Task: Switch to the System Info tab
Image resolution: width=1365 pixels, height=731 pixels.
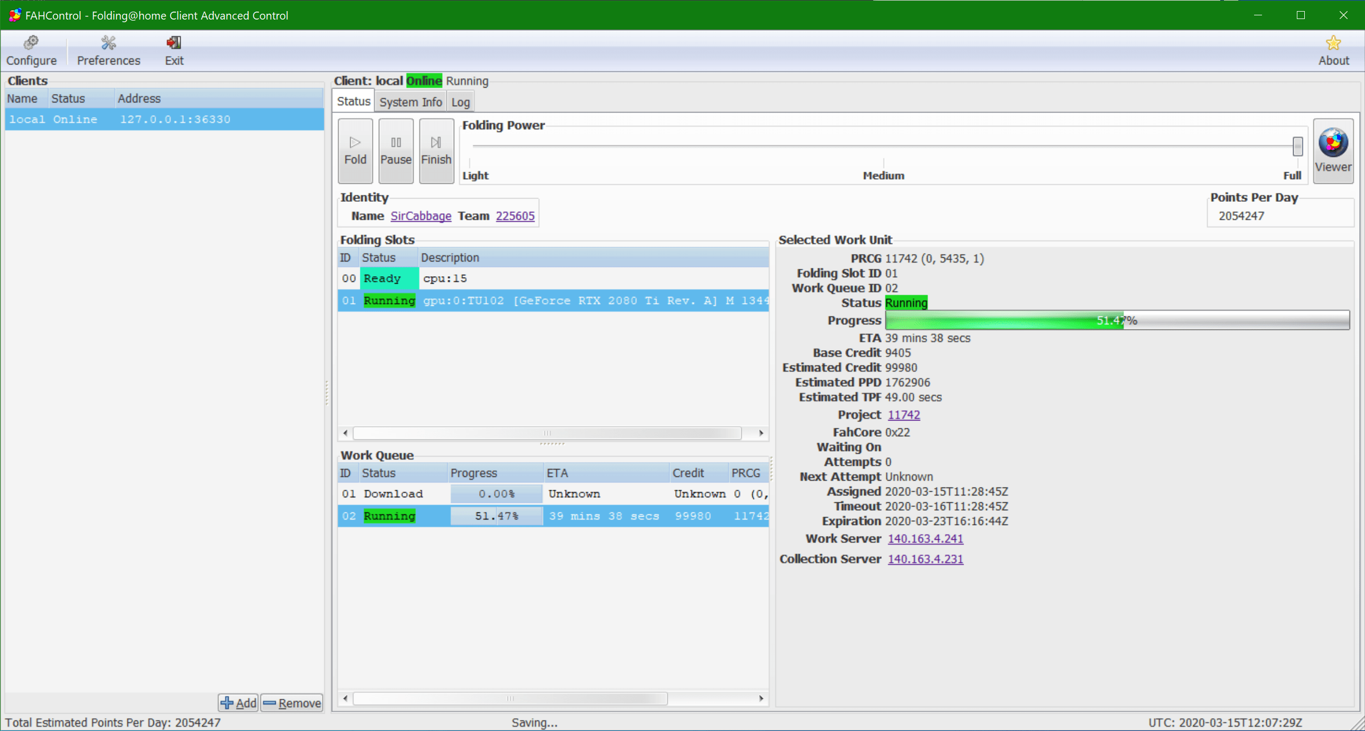Action: pos(410,102)
